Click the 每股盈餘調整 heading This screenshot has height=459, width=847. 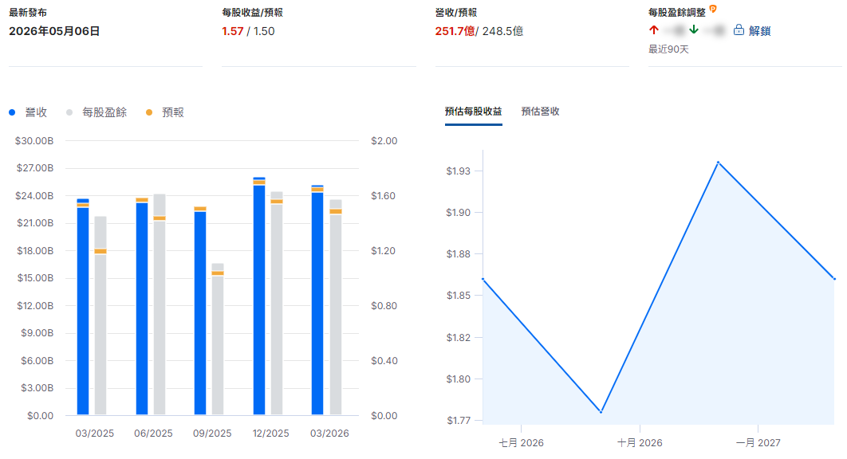coord(677,13)
